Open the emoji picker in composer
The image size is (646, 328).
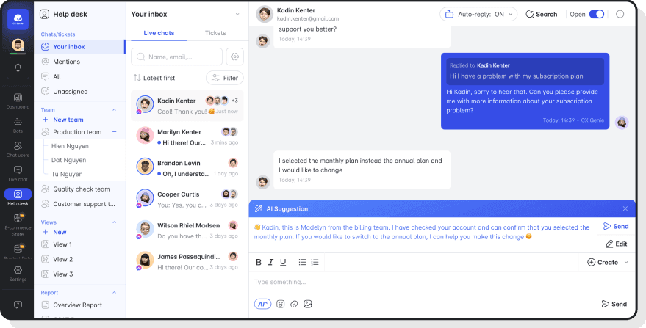click(x=280, y=304)
